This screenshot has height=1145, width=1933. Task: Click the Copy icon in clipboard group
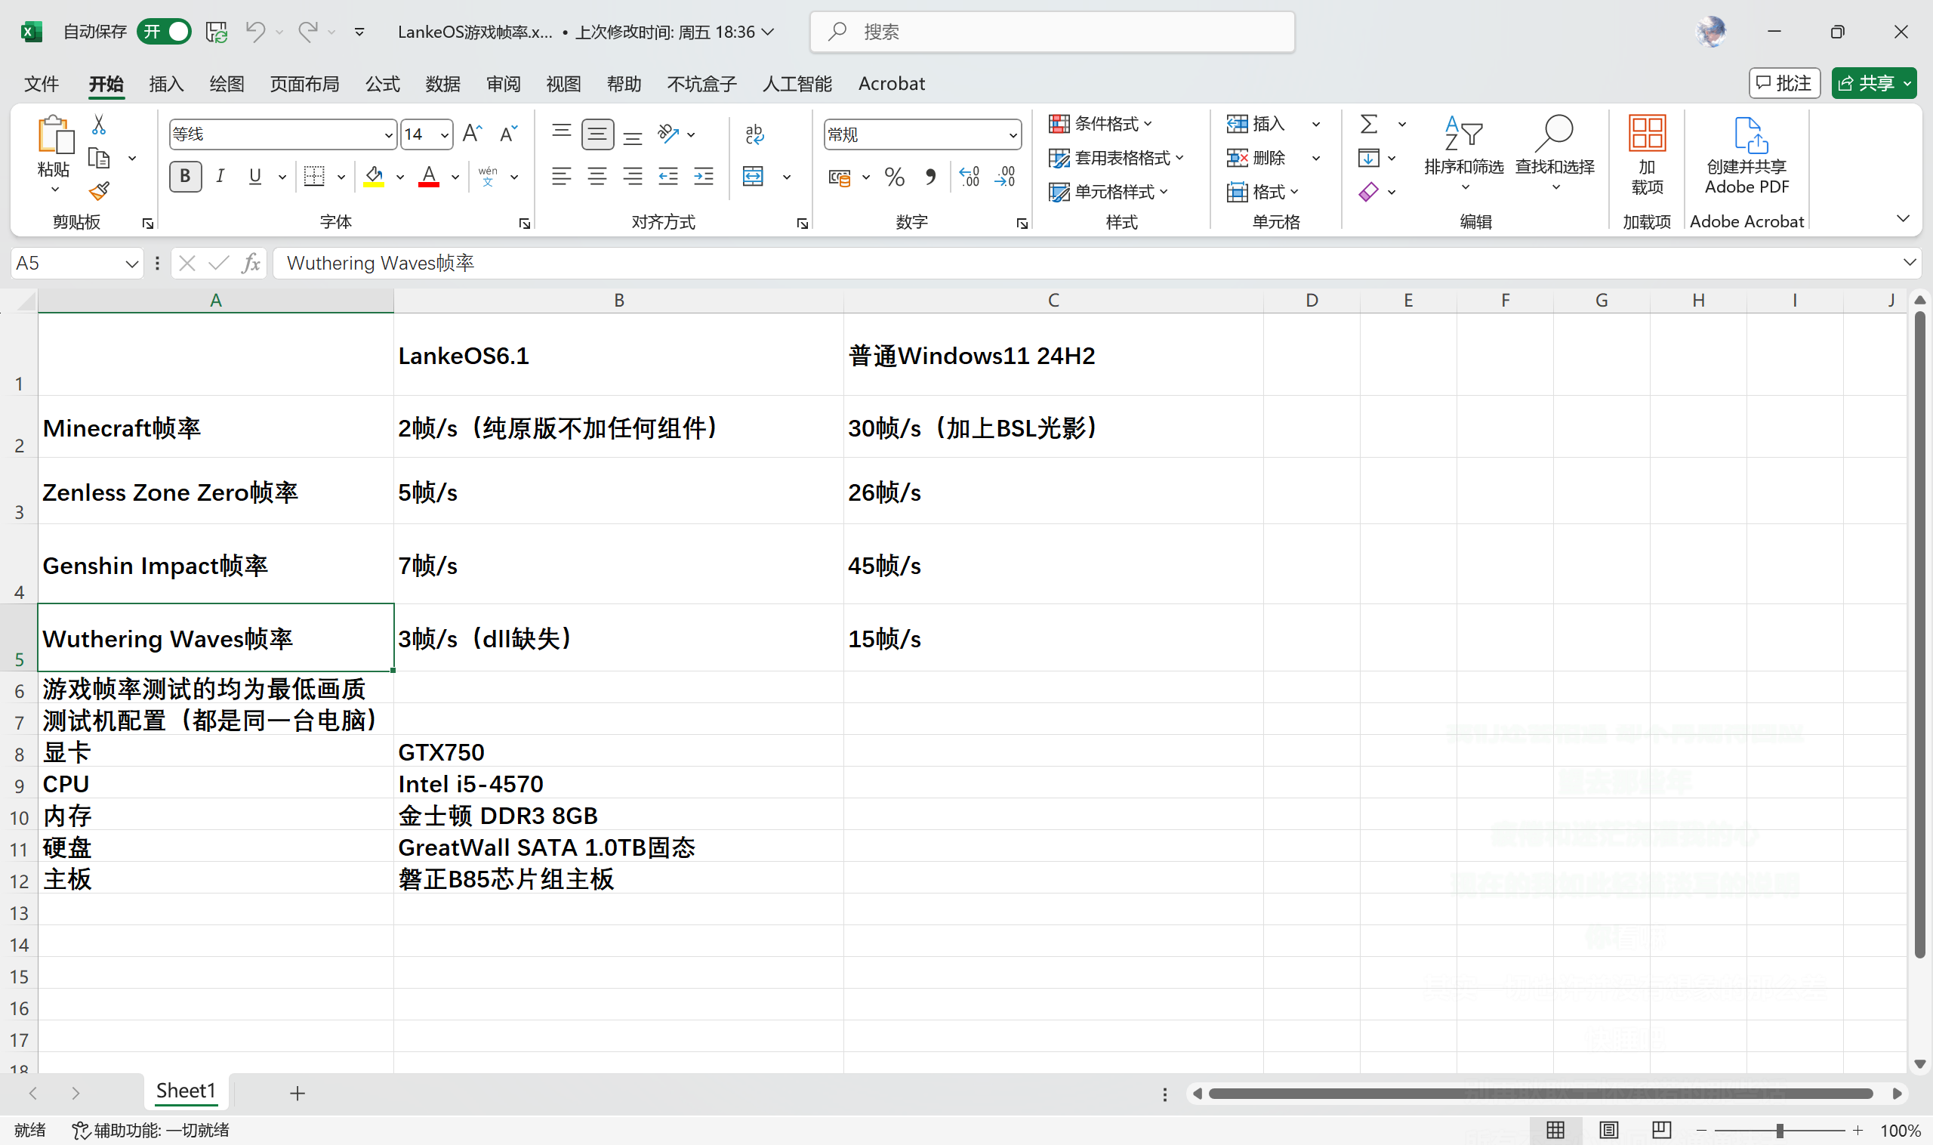(99, 158)
